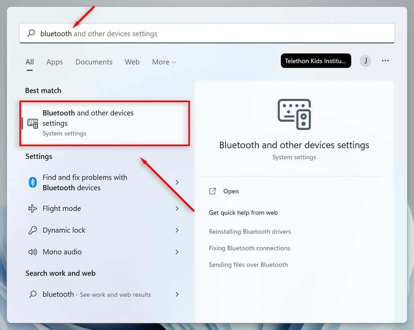Click the airplane icon for Flight mode
The height and width of the screenshot is (330, 414).
click(x=33, y=208)
